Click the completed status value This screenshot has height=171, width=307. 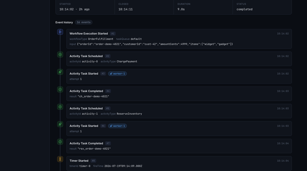click(x=244, y=10)
